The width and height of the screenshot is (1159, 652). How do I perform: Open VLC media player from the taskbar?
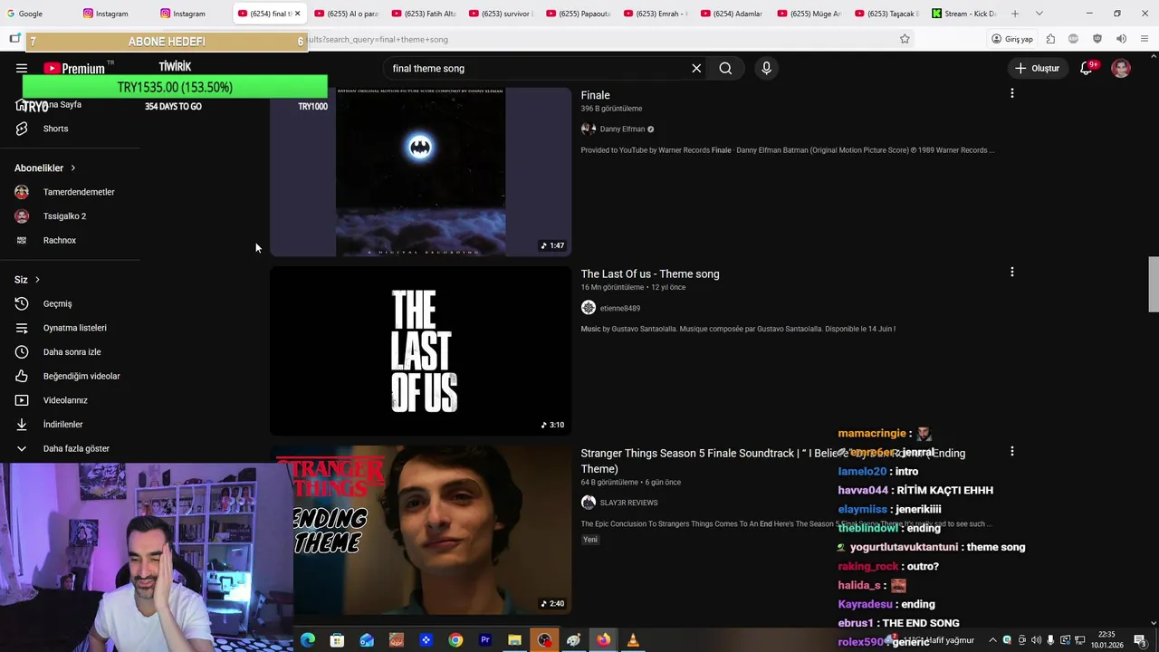[633, 640]
